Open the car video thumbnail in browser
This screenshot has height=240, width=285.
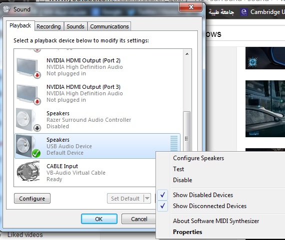point(265,109)
